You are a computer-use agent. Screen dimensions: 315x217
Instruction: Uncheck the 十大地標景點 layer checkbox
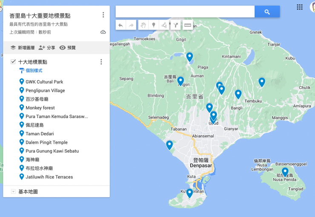coord(13,62)
